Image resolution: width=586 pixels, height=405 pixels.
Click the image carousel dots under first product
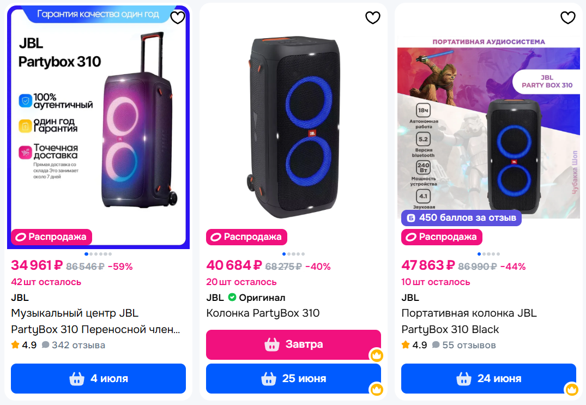pos(98,254)
